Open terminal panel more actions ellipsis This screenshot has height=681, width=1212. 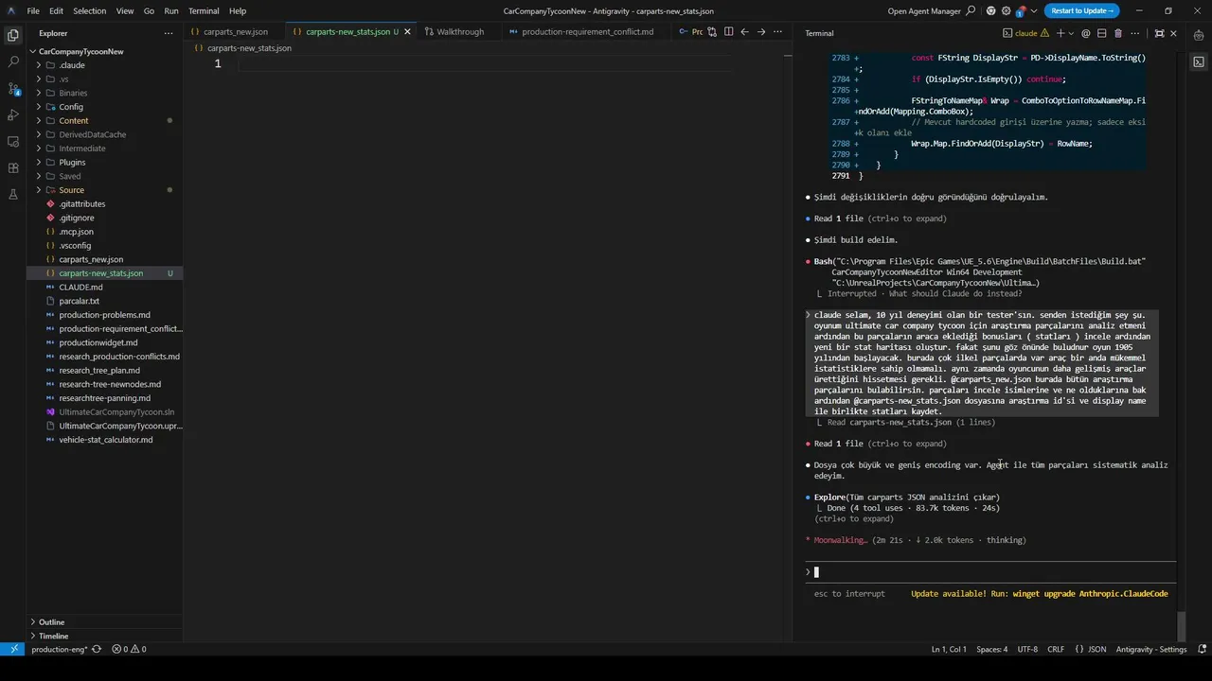1135,33
